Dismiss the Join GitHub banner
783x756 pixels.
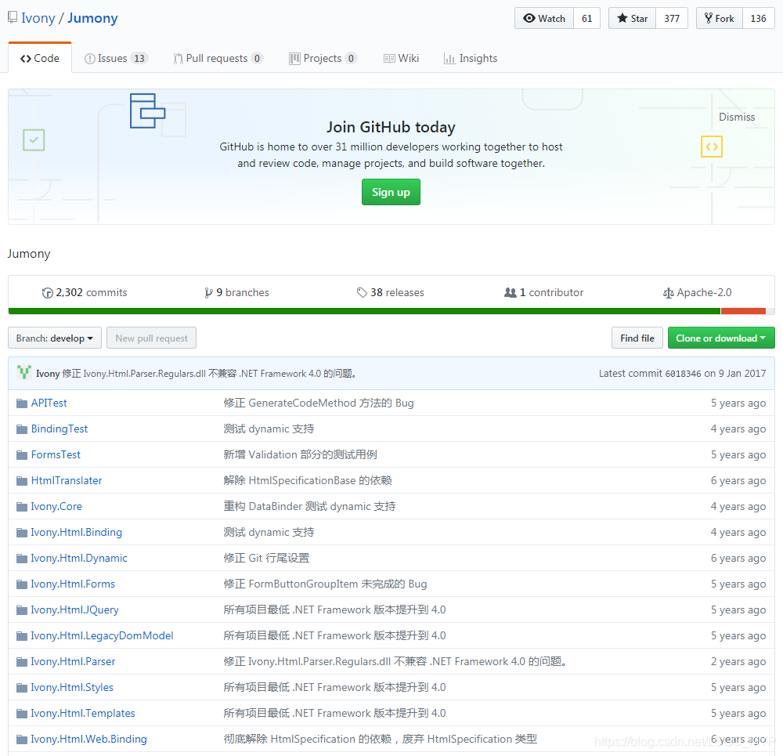737,117
